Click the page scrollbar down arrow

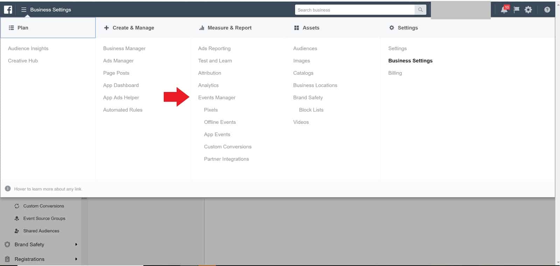[x=558, y=262]
